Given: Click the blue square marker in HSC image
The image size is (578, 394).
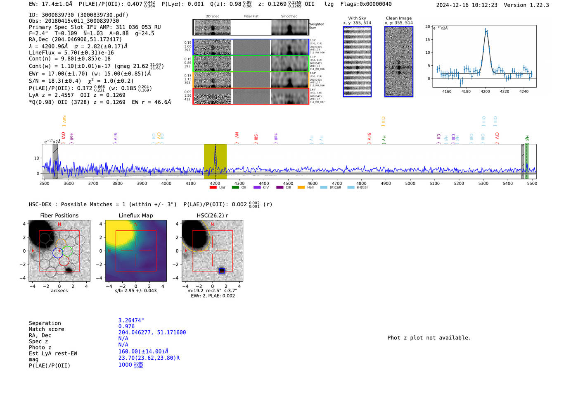Looking at the screenshot, I should (x=222, y=271).
